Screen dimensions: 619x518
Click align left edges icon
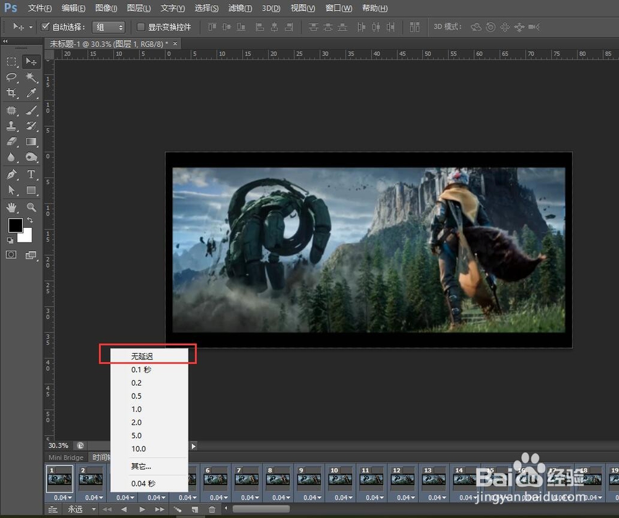coord(259,27)
